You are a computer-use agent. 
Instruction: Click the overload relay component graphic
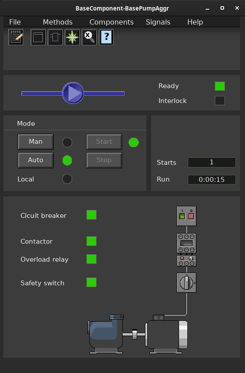(186, 261)
